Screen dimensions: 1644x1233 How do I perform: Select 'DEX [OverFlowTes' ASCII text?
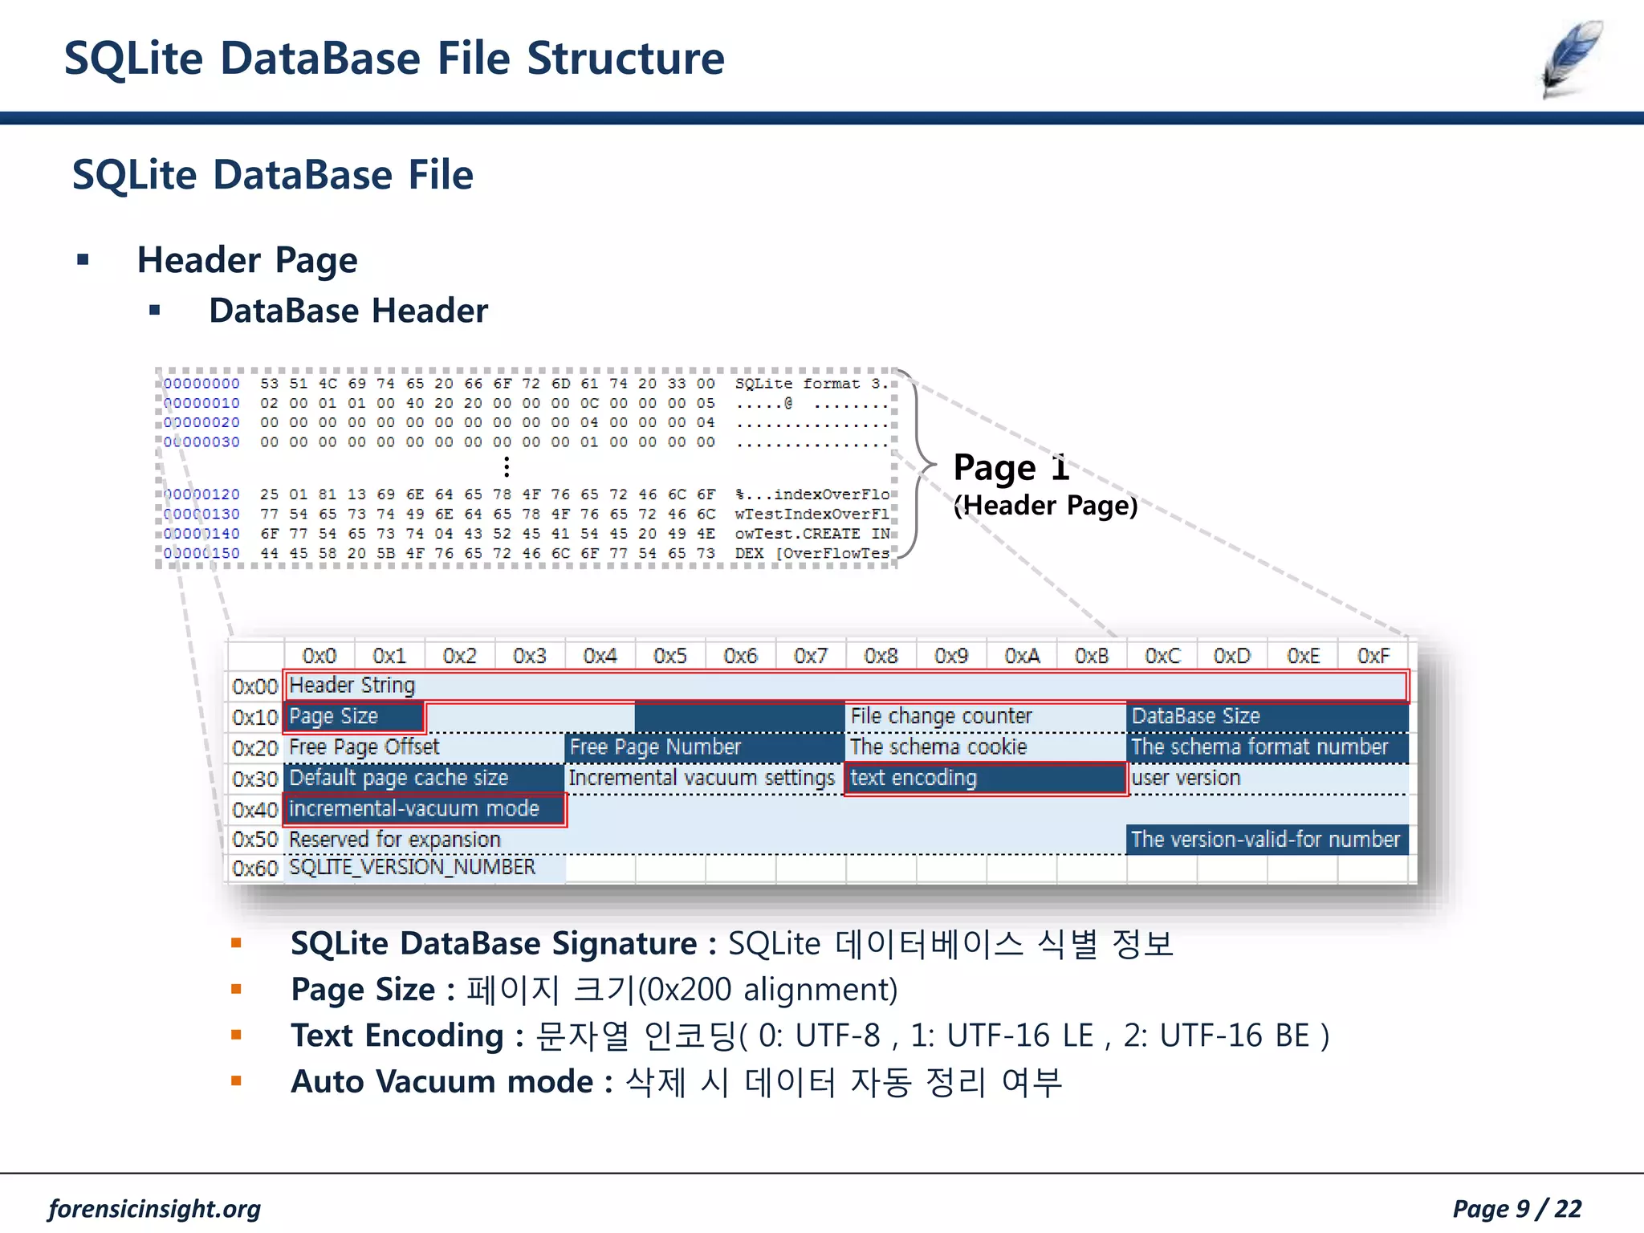pos(812,553)
